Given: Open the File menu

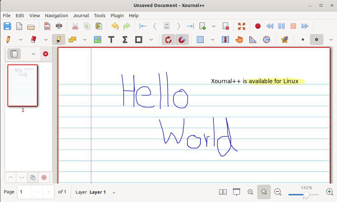Looking at the screenshot, I should [7, 16].
